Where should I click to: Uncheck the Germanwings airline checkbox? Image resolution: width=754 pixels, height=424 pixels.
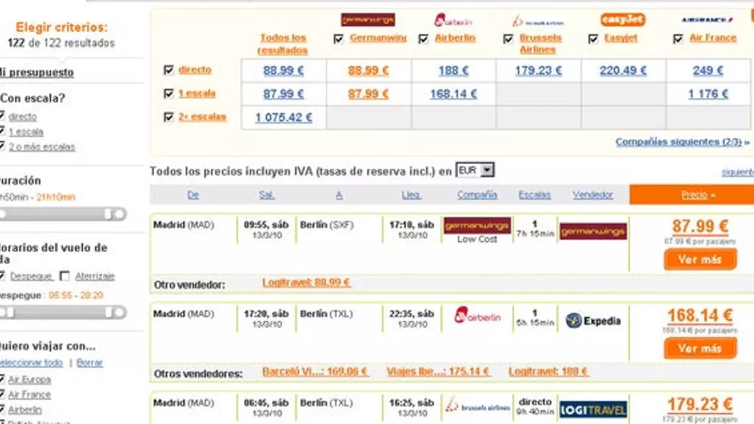(x=339, y=39)
